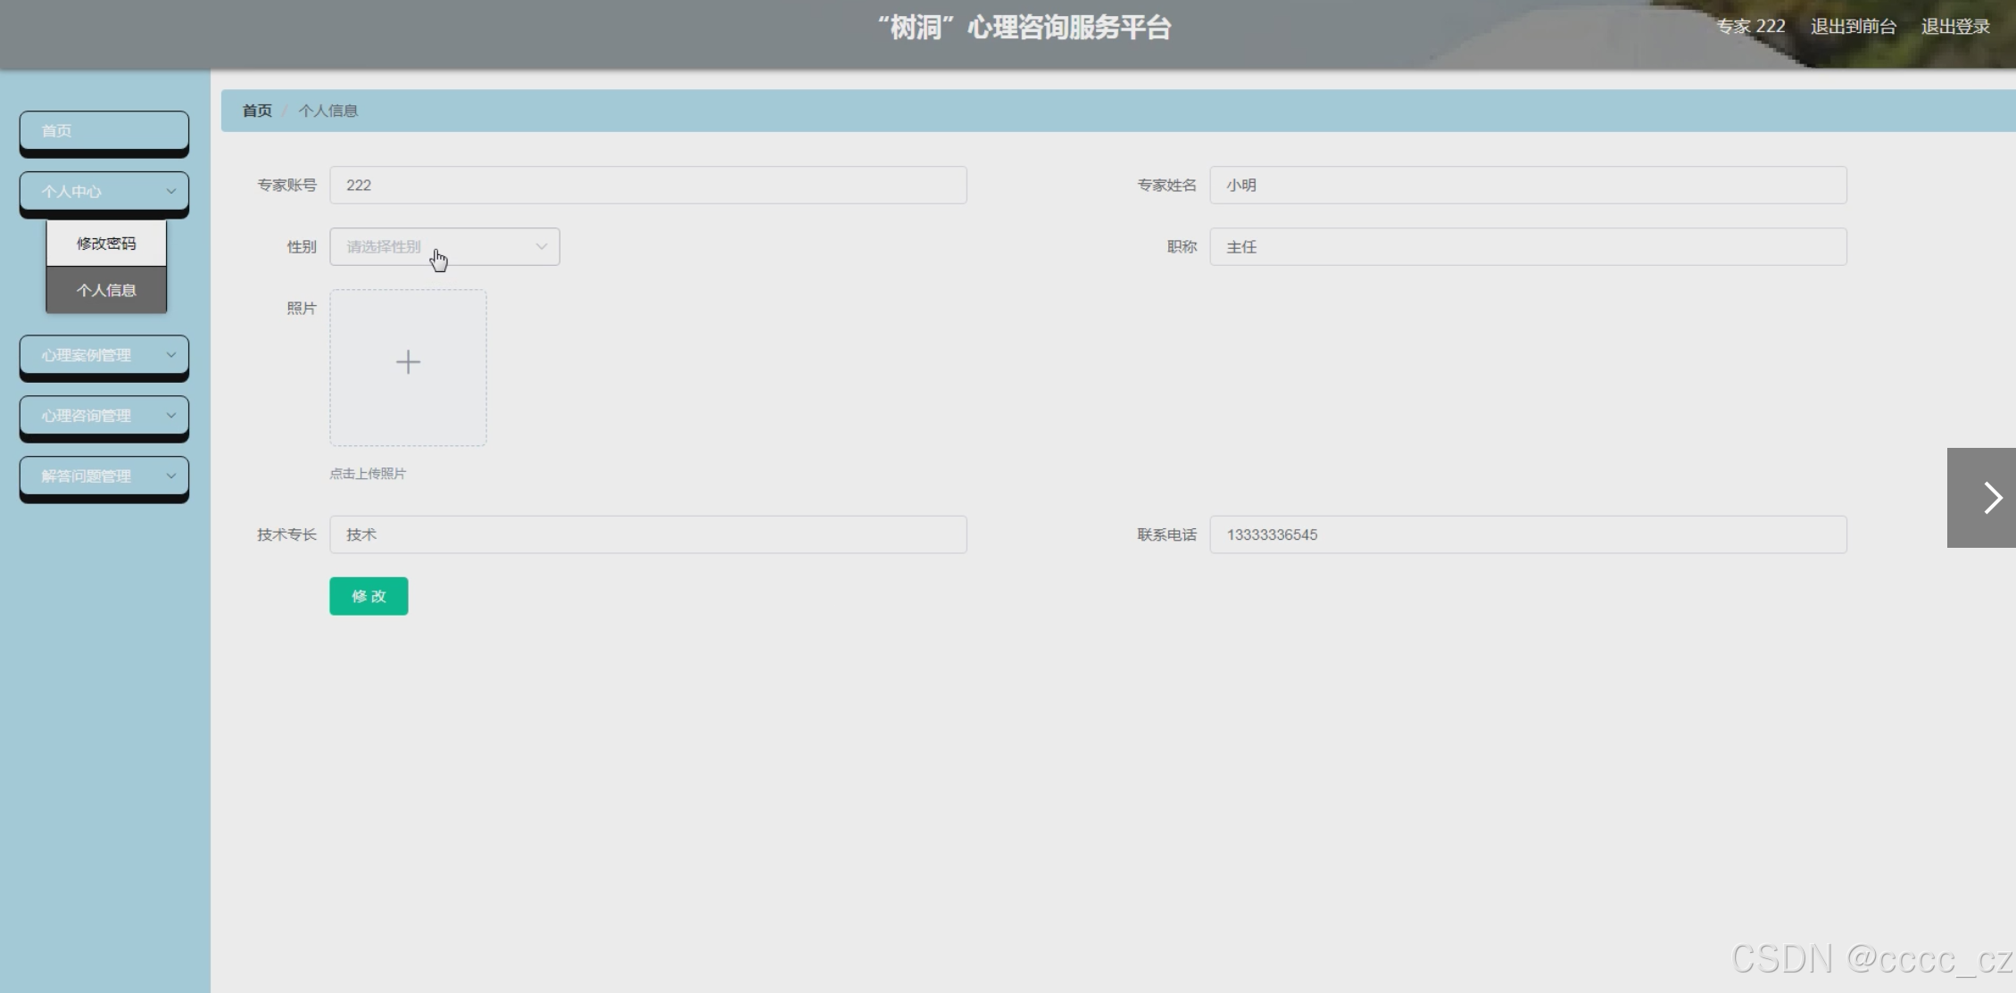Screen dimensions: 2016x993
Task: Expand the 心理案例管理 sidebar menu
Action: pos(104,355)
